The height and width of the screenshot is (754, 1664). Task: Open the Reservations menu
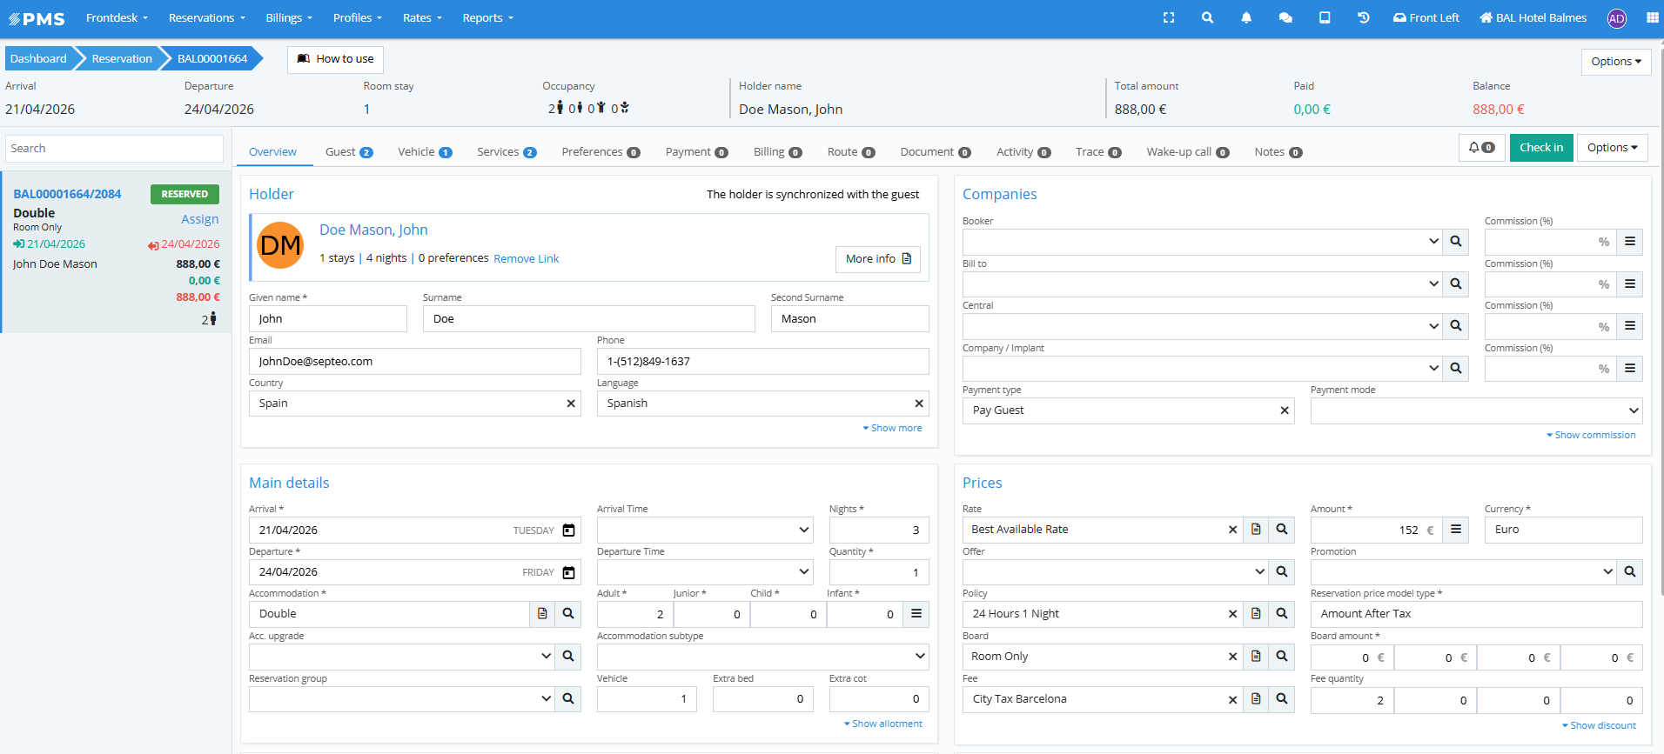(x=207, y=17)
